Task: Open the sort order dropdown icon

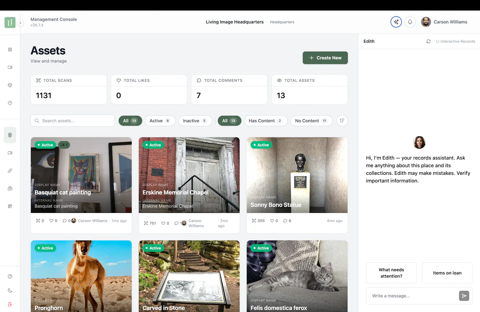Action: pyautogui.click(x=342, y=121)
